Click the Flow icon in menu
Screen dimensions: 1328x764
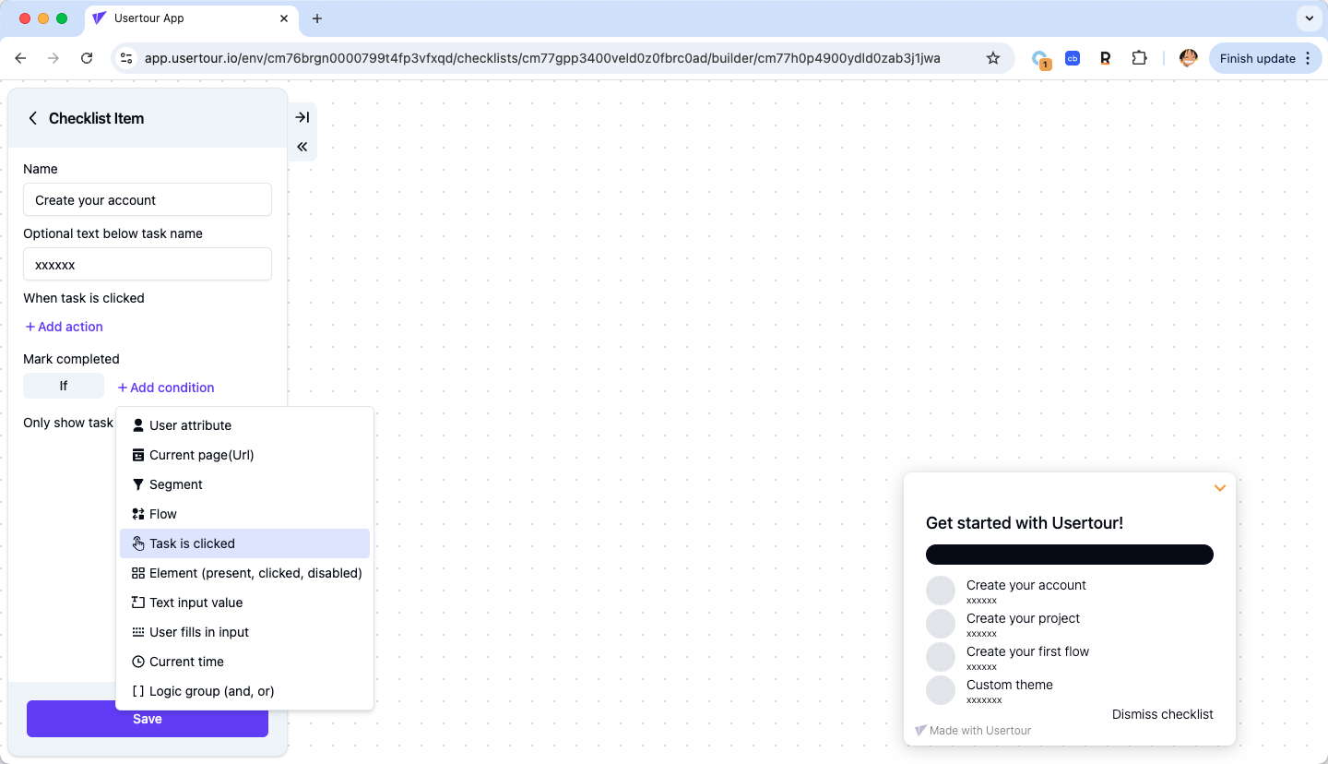point(138,514)
